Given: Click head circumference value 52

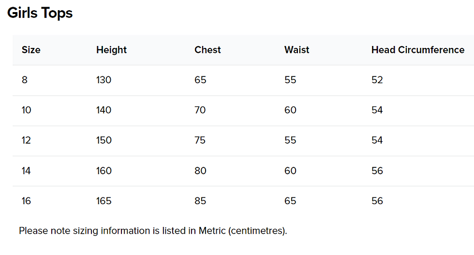Looking at the screenshot, I should click(377, 80).
